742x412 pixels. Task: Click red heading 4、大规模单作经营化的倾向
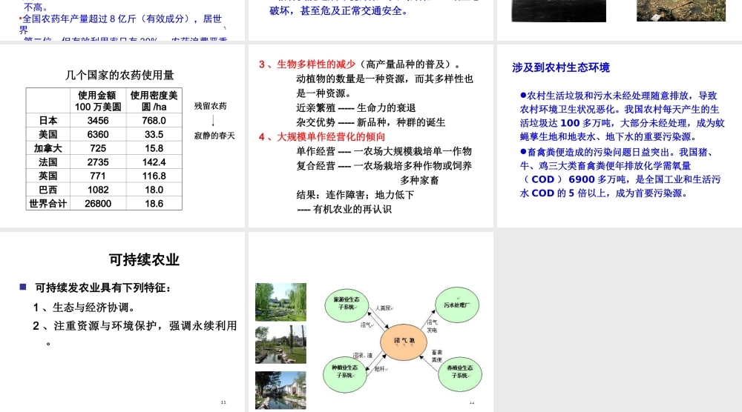(x=322, y=137)
